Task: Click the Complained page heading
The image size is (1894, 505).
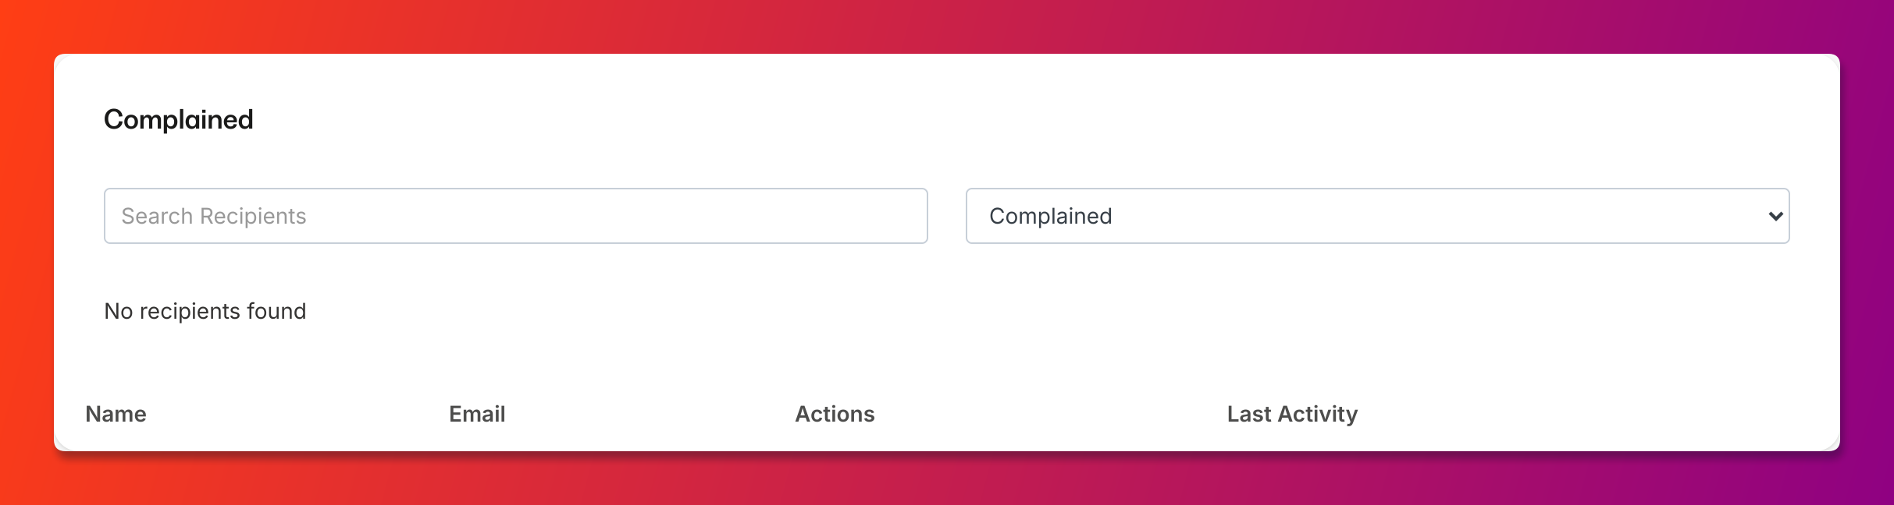Action: (179, 119)
